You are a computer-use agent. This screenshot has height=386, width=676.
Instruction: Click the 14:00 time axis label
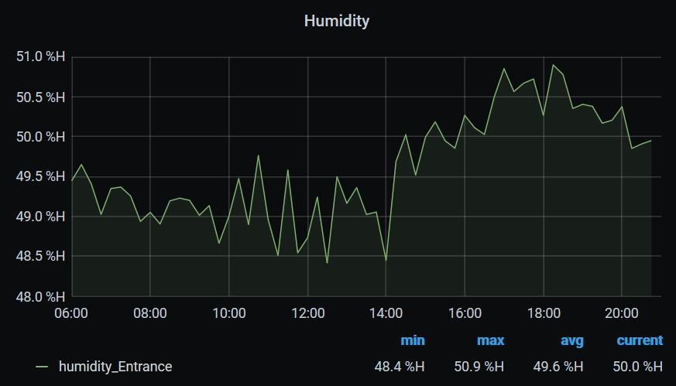[386, 313]
